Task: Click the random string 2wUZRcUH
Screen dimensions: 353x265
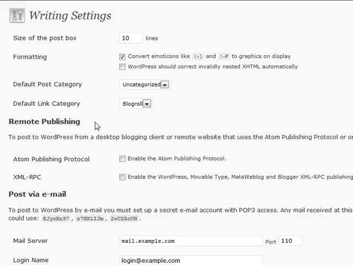Action: point(124,219)
